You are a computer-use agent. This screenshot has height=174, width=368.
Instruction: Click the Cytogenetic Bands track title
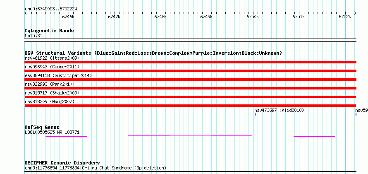[49, 31]
